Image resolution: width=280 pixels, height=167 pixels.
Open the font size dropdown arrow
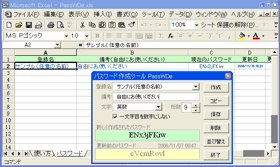tap(87, 36)
